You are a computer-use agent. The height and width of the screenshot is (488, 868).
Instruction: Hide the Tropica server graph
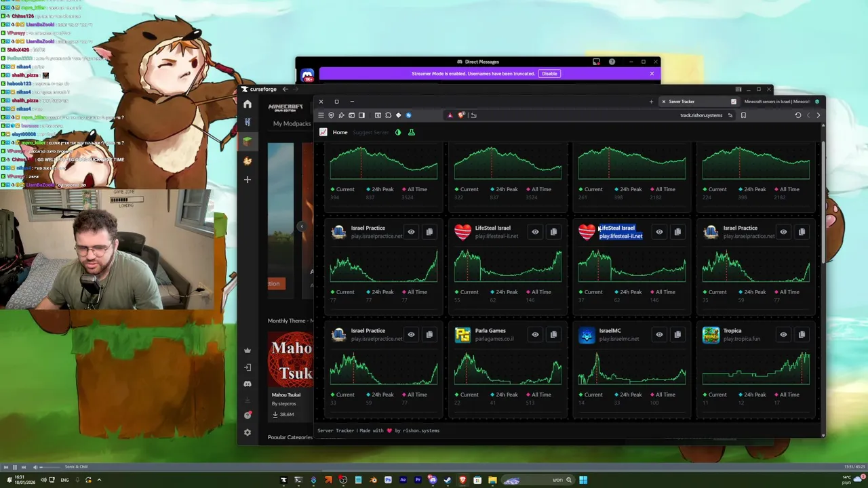(x=783, y=334)
